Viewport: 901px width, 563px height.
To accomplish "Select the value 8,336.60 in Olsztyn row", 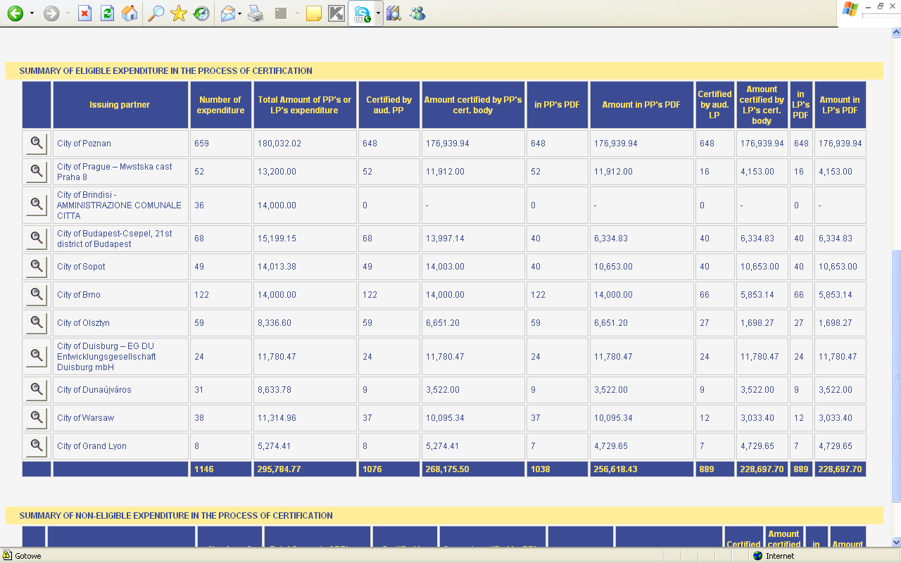I will pyautogui.click(x=275, y=323).
